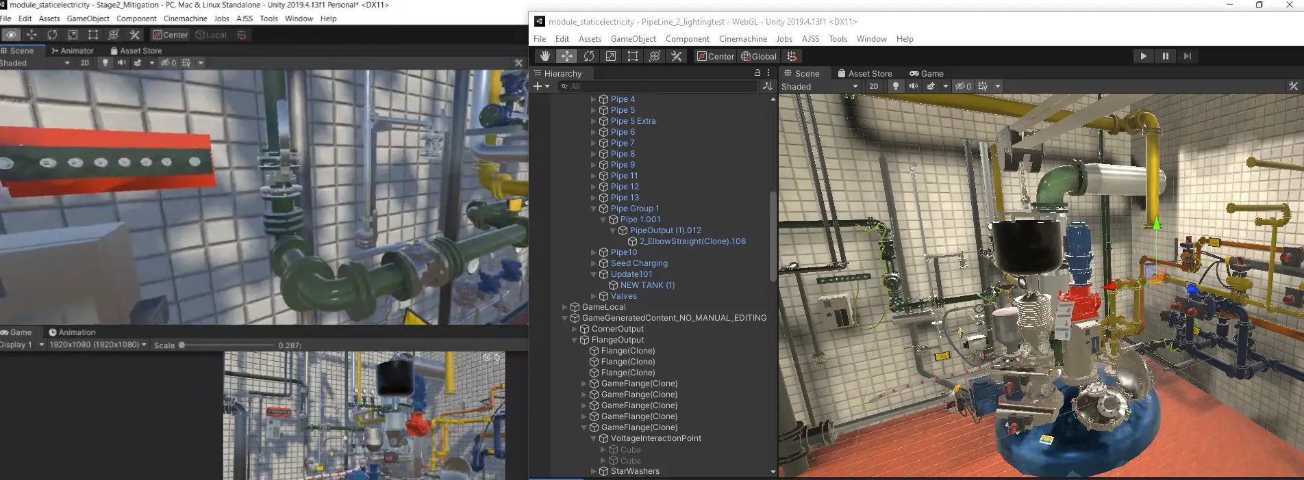Toggle 2D view in right Scene panel

click(873, 86)
